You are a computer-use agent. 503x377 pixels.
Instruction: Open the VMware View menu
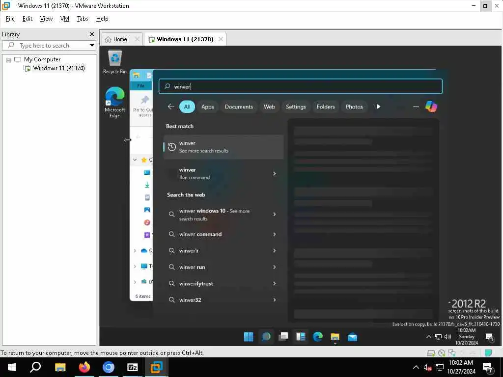(x=46, y=19)
